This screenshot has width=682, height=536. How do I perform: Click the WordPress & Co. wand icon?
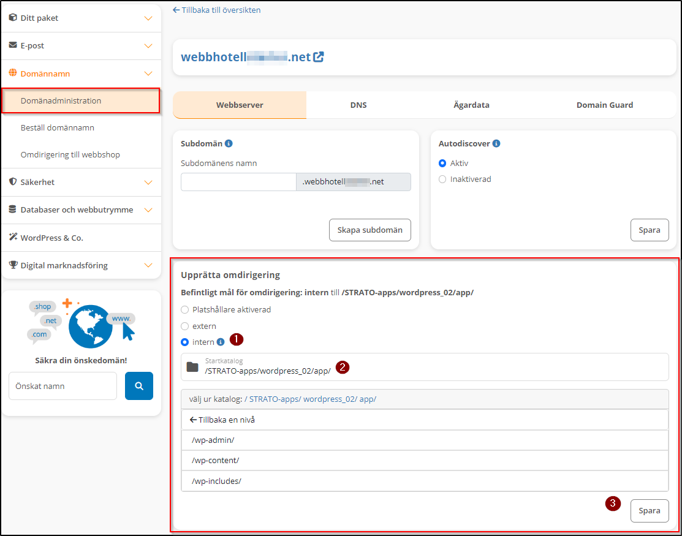pyautogui.click(x=13, y=237)
